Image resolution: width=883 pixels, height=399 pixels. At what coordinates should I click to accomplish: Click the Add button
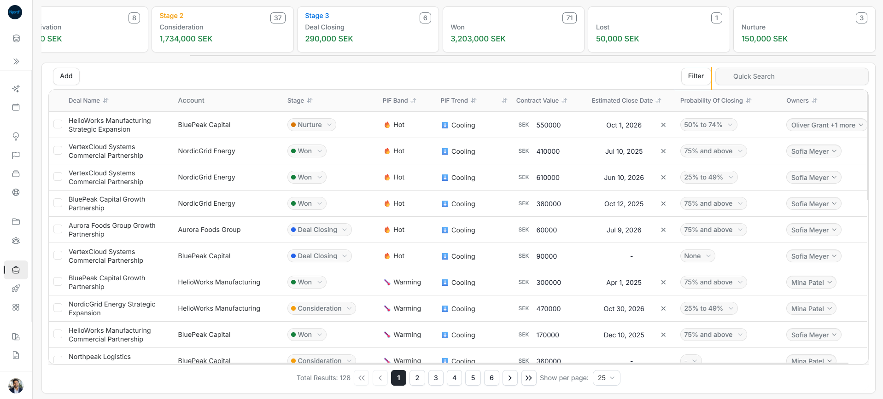(x=66, y=76)
